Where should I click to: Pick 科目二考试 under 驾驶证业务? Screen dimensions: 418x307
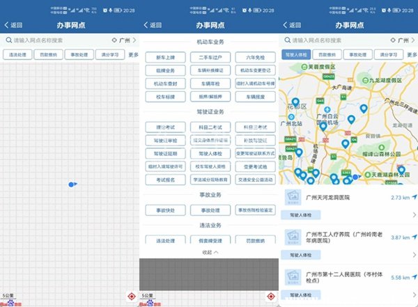point(209,128)
